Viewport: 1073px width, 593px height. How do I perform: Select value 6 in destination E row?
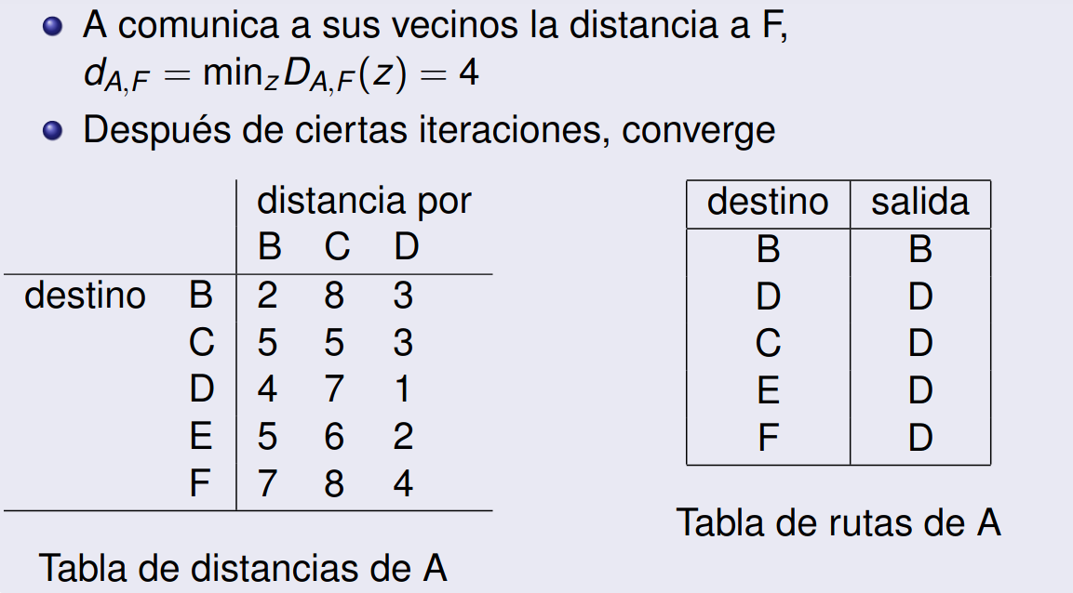334,437
